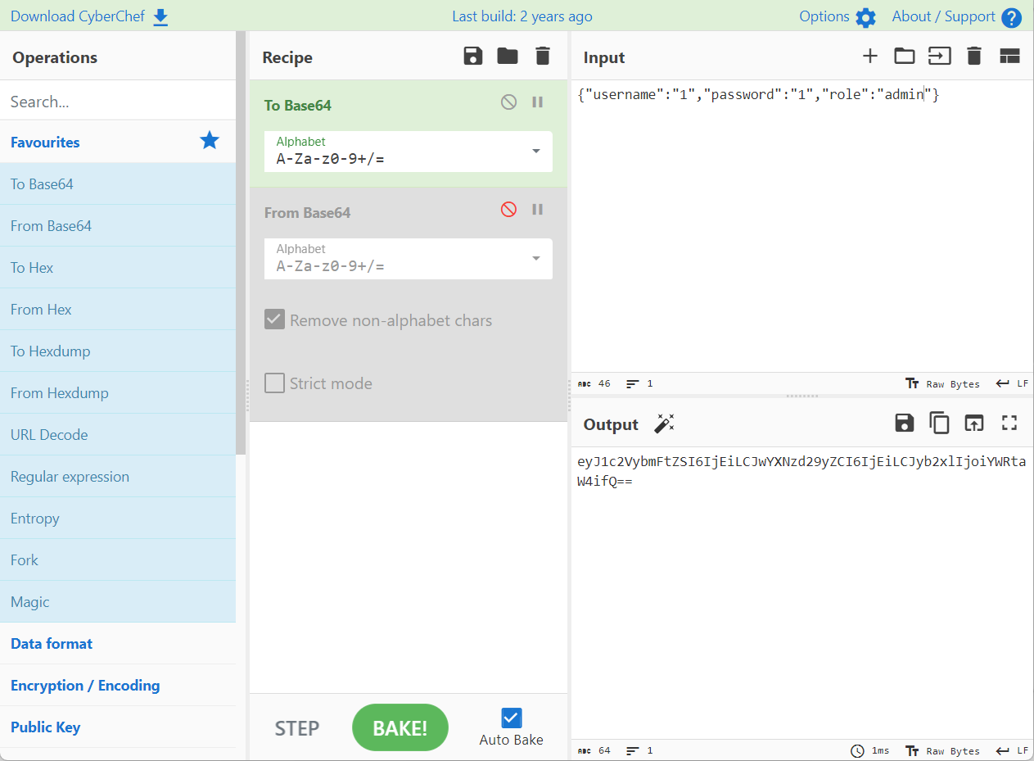
Task: Replace input with output icon
Action: click(973, 423)
